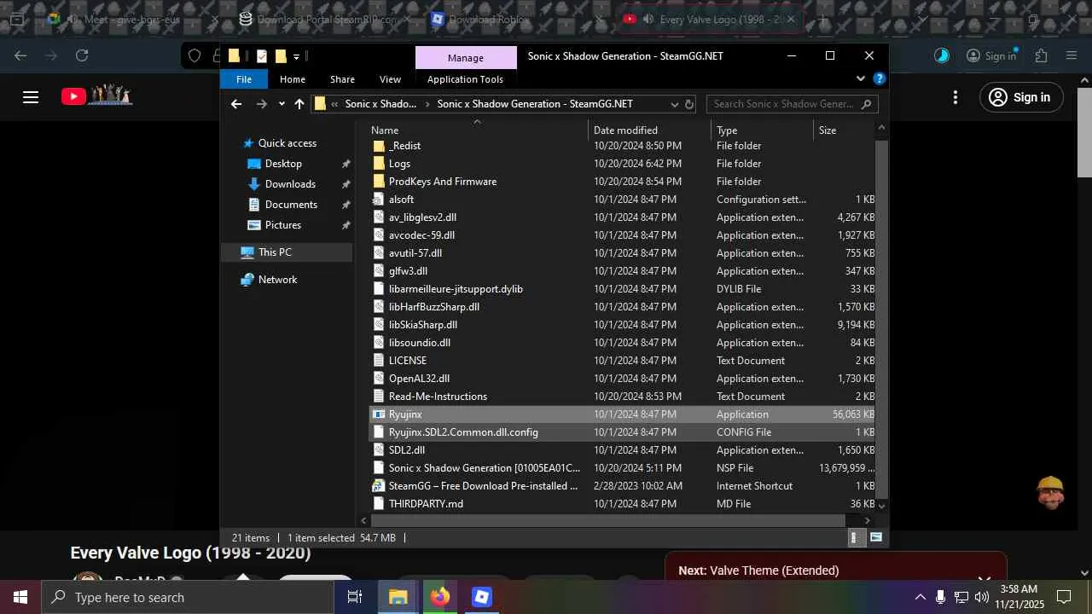Open the address bar history dropdown
The image size is (1092, 614).
(x=674, y=104)
